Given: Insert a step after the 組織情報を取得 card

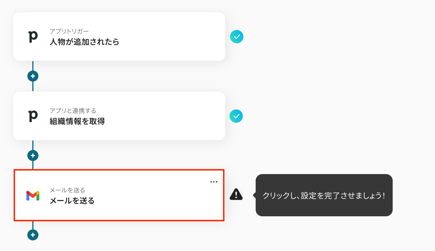Looking at the screenshot, I should [33, 155].
